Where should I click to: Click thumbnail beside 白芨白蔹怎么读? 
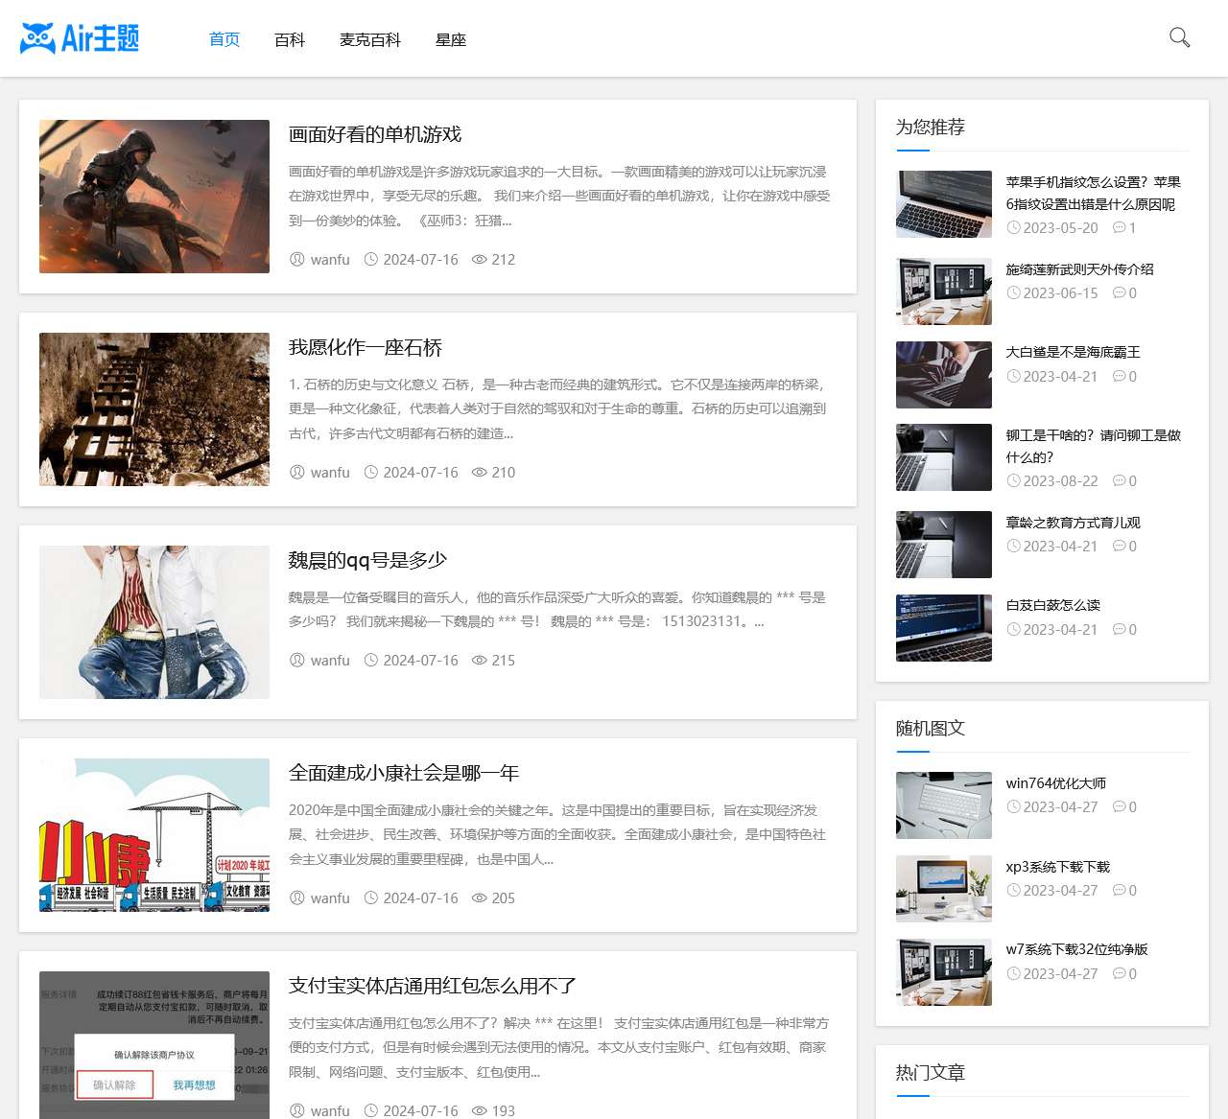click(944, 628)
